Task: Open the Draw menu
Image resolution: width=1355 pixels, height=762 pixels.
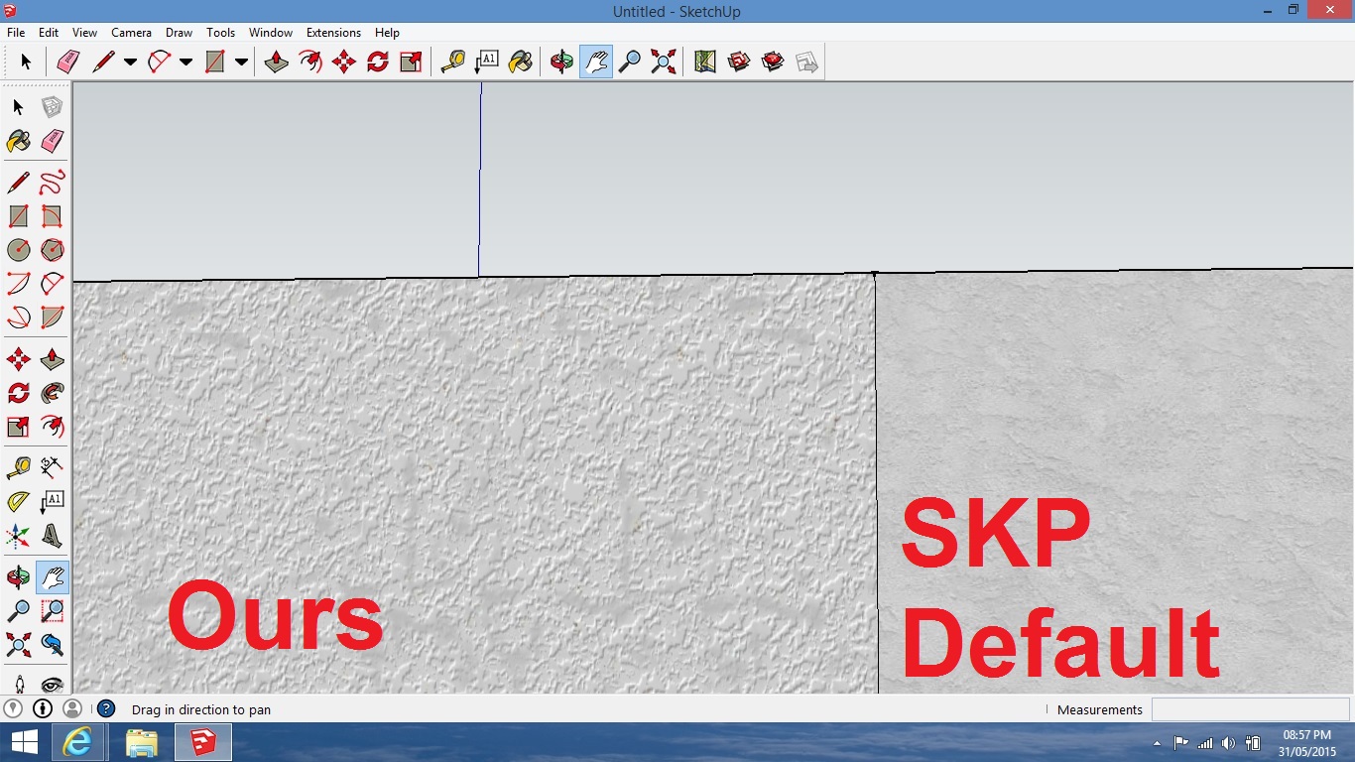Action: click(x=179, y=33)
